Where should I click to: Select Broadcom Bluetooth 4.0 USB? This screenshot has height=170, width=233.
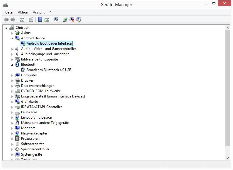(49, 70)
